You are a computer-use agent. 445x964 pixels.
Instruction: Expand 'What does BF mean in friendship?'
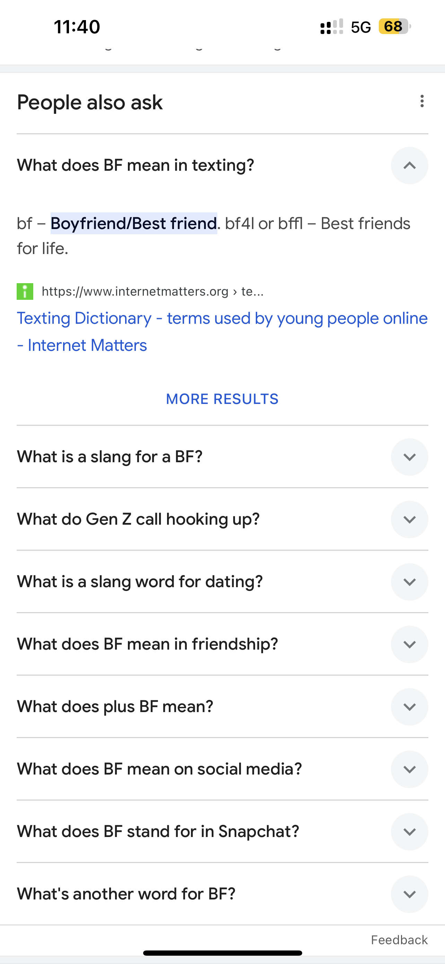[x=409, y=644]
